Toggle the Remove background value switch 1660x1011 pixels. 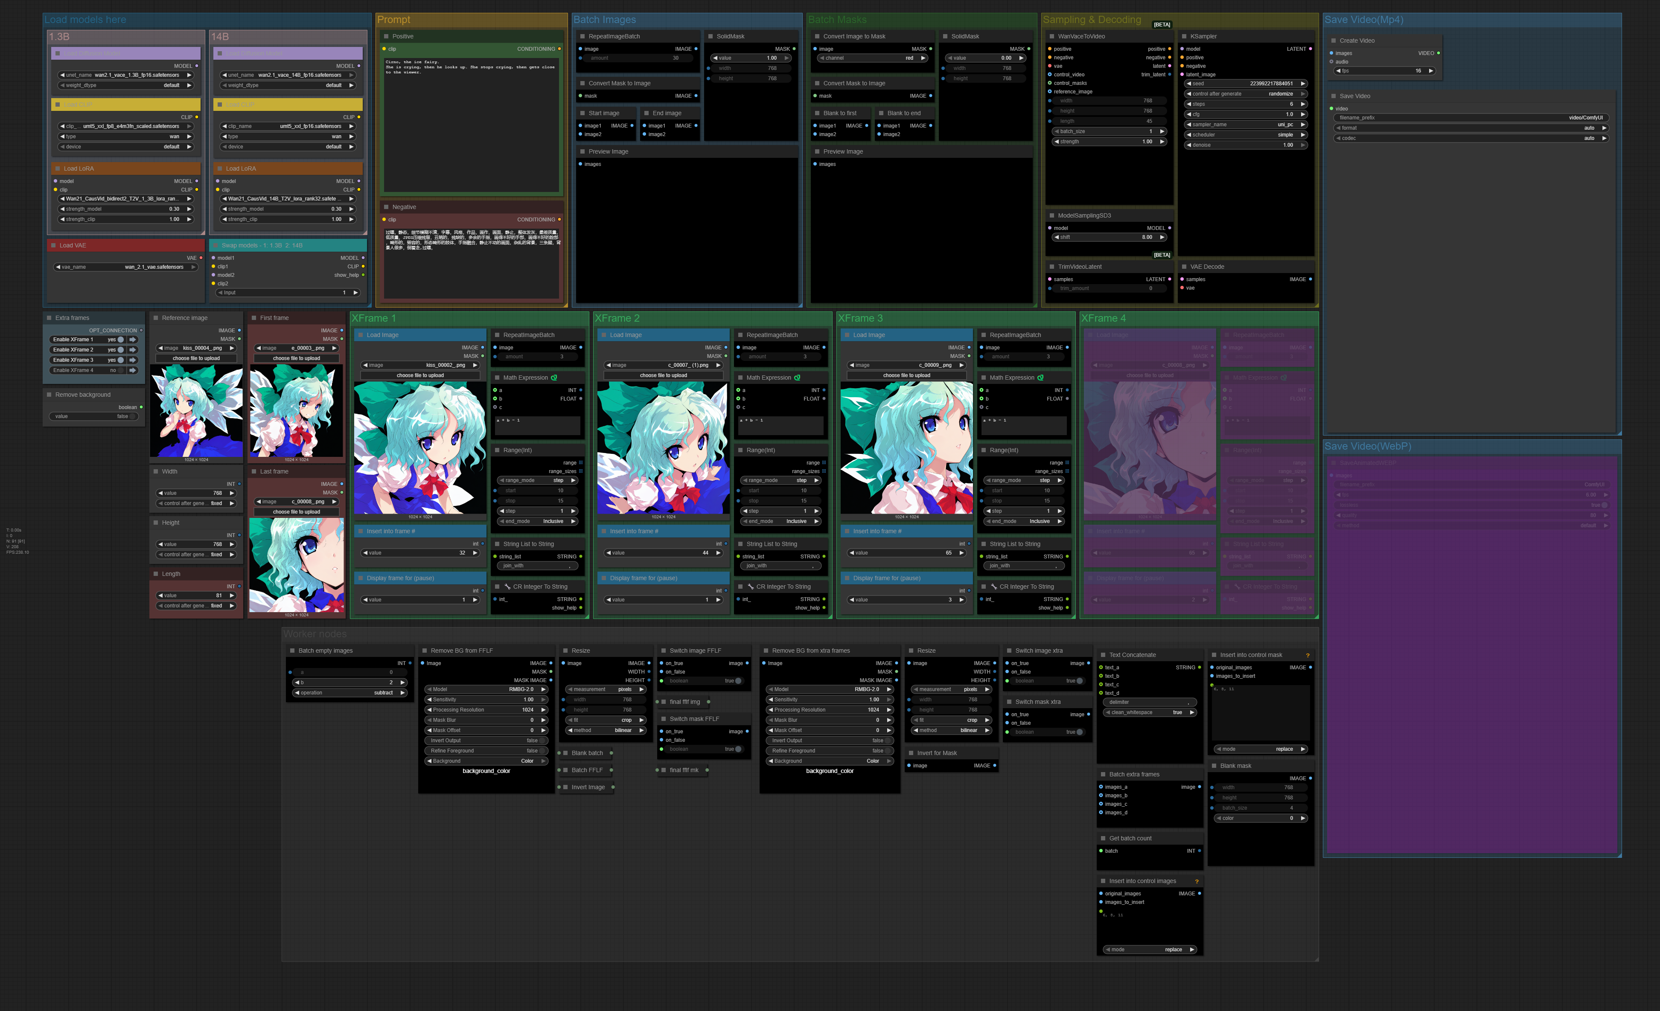(x=133, y=416)
